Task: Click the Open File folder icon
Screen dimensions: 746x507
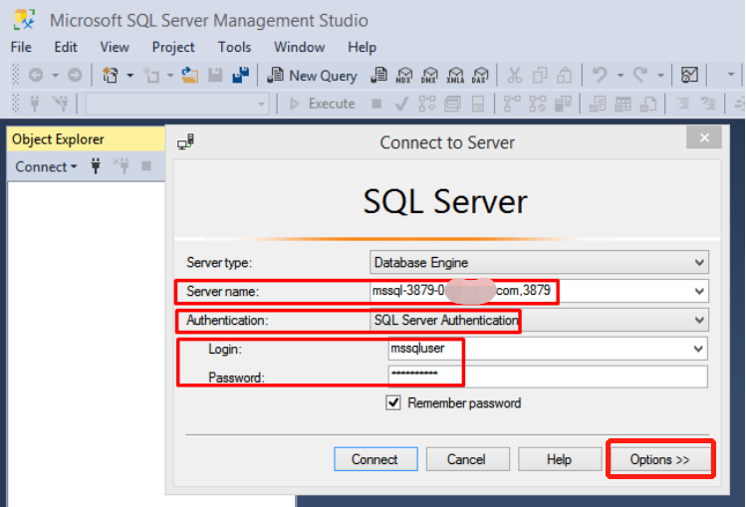Action: tap(189, 76)
